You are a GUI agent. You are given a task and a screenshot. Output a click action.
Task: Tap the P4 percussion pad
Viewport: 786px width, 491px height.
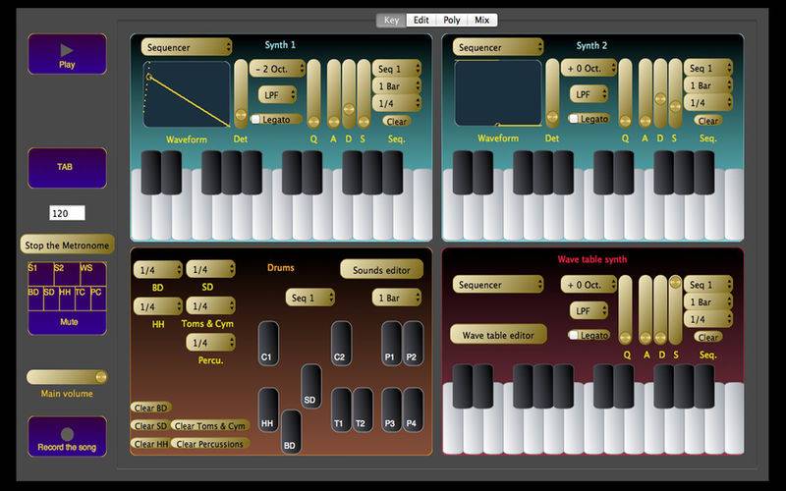(413, 410)
